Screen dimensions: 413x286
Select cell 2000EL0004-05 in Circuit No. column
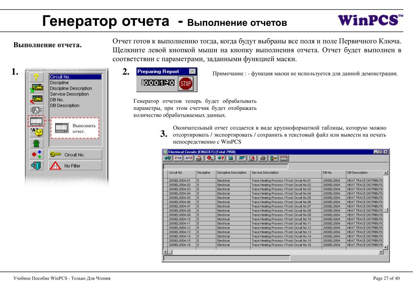[x=182, y=198]
